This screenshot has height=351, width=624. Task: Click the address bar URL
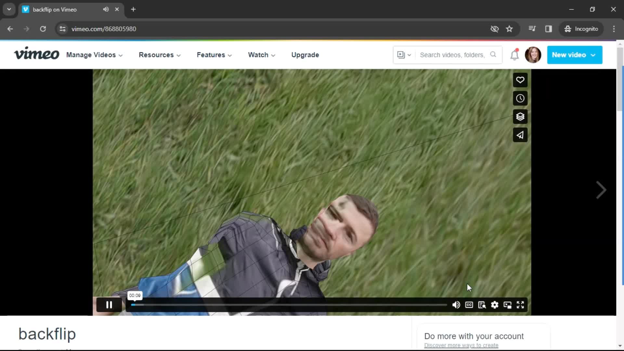[104, 29]
